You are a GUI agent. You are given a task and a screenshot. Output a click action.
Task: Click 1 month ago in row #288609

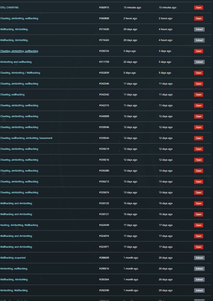[131, 257]
